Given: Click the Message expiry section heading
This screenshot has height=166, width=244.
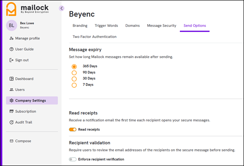Looking at the screenshot, I should [85, 49].
